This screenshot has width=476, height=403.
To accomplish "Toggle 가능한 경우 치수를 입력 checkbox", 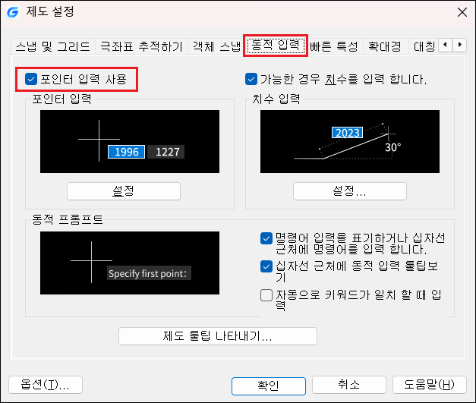I will 251,79.
